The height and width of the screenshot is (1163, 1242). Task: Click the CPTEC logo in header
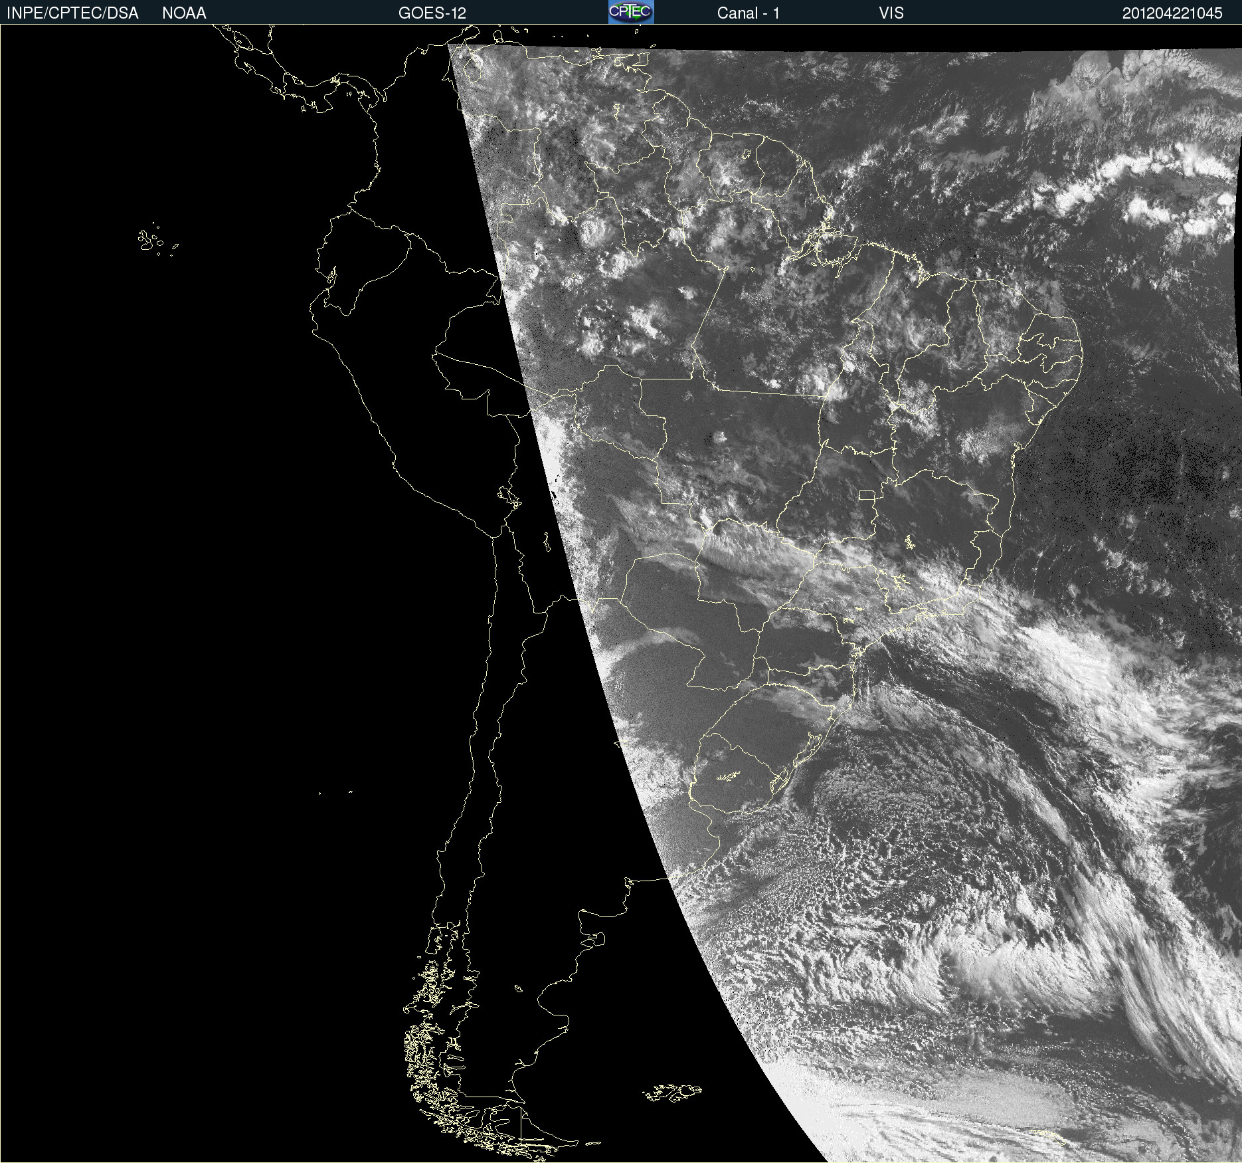(x=631, y=12)
